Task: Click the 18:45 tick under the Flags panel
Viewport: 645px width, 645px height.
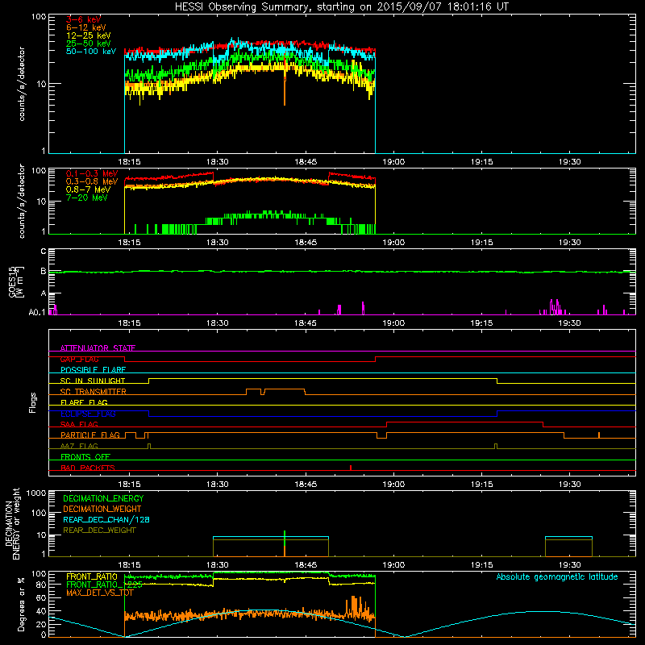Action: [x=306, y=485]
